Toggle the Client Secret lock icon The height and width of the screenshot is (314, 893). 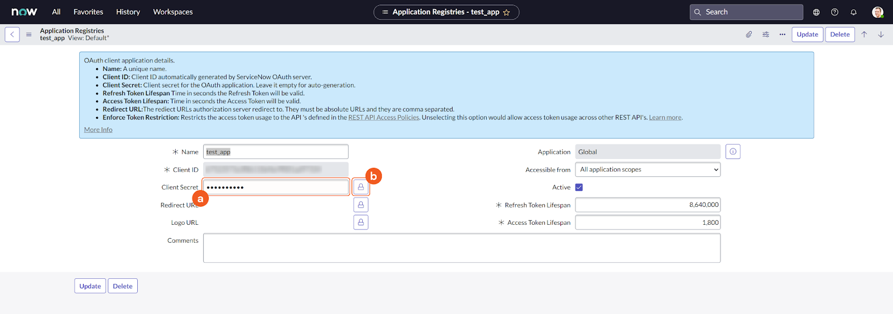pos(361,187)
